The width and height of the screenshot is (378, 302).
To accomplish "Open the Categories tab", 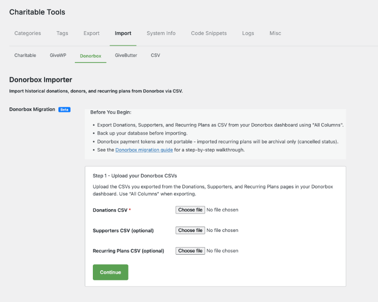I will pyautogui.click(x=27, y=33).
